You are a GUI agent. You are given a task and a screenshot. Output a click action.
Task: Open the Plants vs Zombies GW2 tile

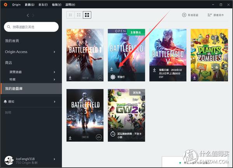coord(127,115)
